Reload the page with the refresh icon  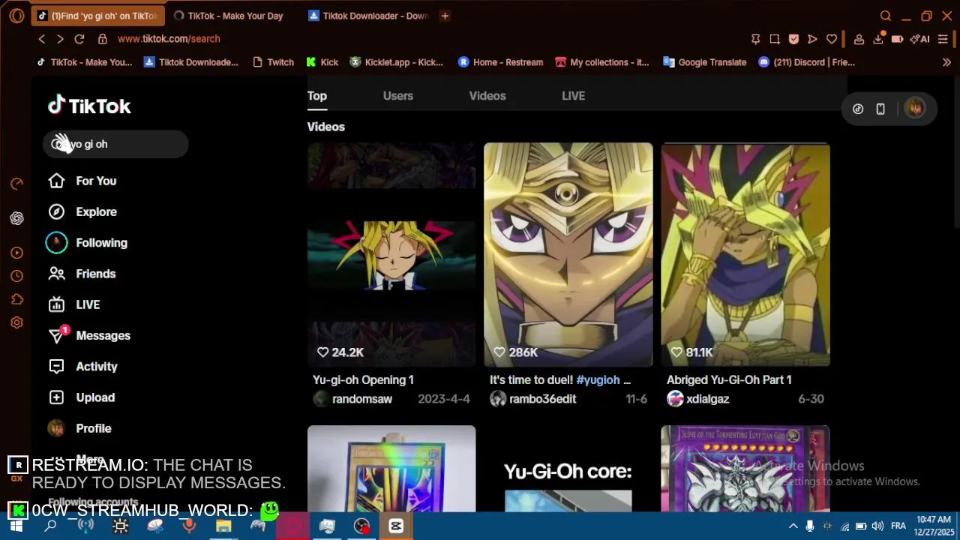79,39
